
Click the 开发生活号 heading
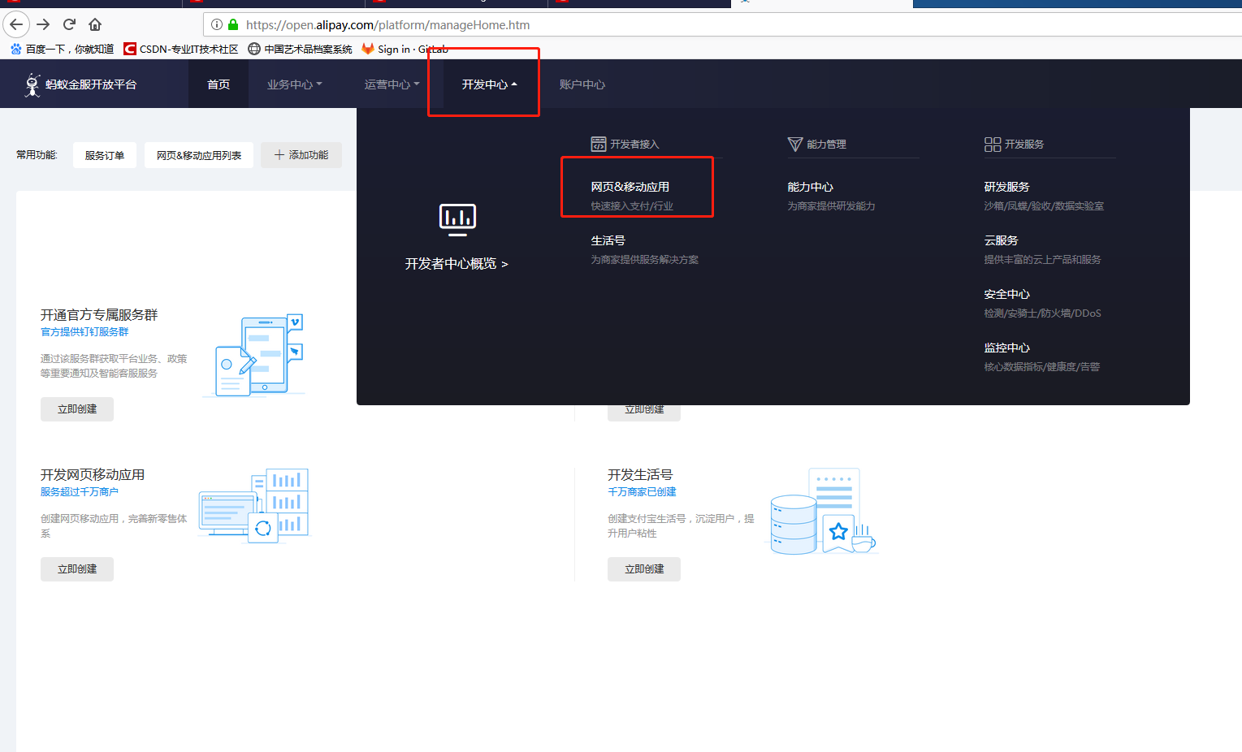[640, 475]
